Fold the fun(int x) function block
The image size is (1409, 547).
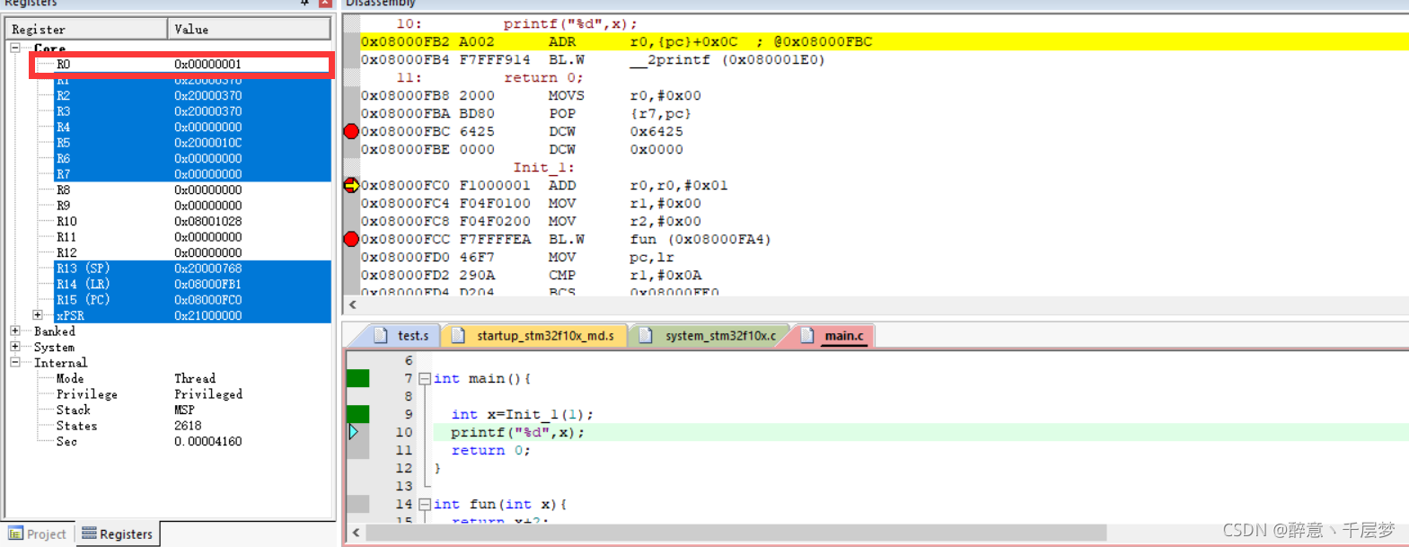pos(425,505)
